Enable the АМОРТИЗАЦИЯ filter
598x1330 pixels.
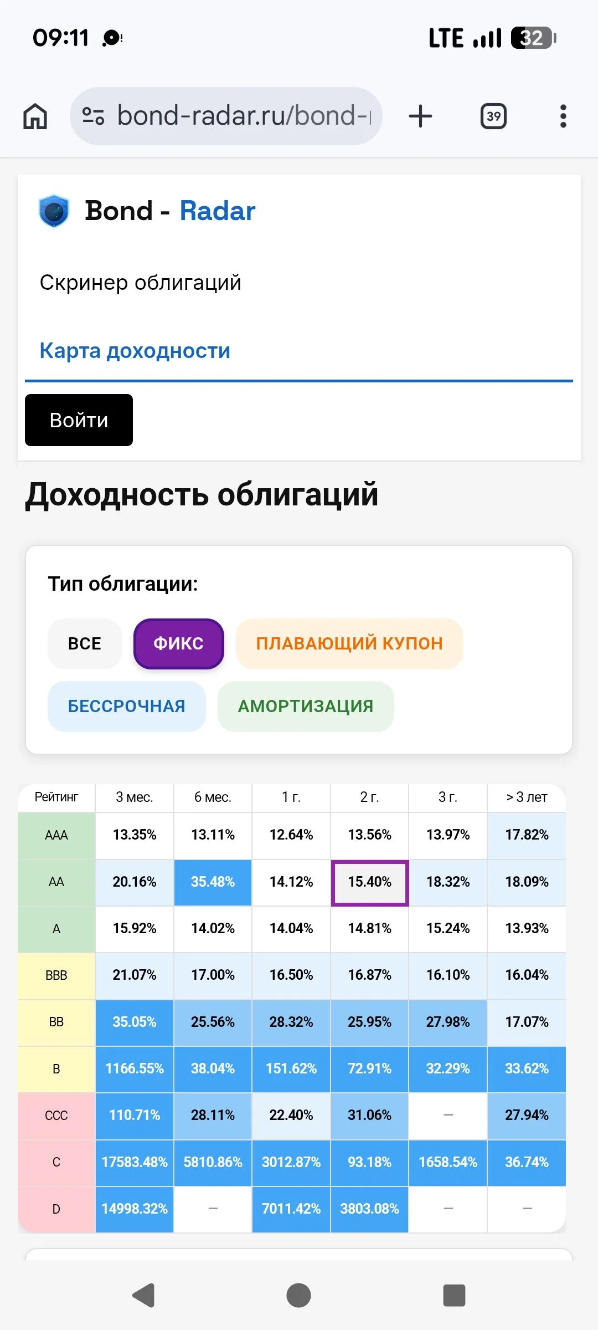[x=306, y=706]
